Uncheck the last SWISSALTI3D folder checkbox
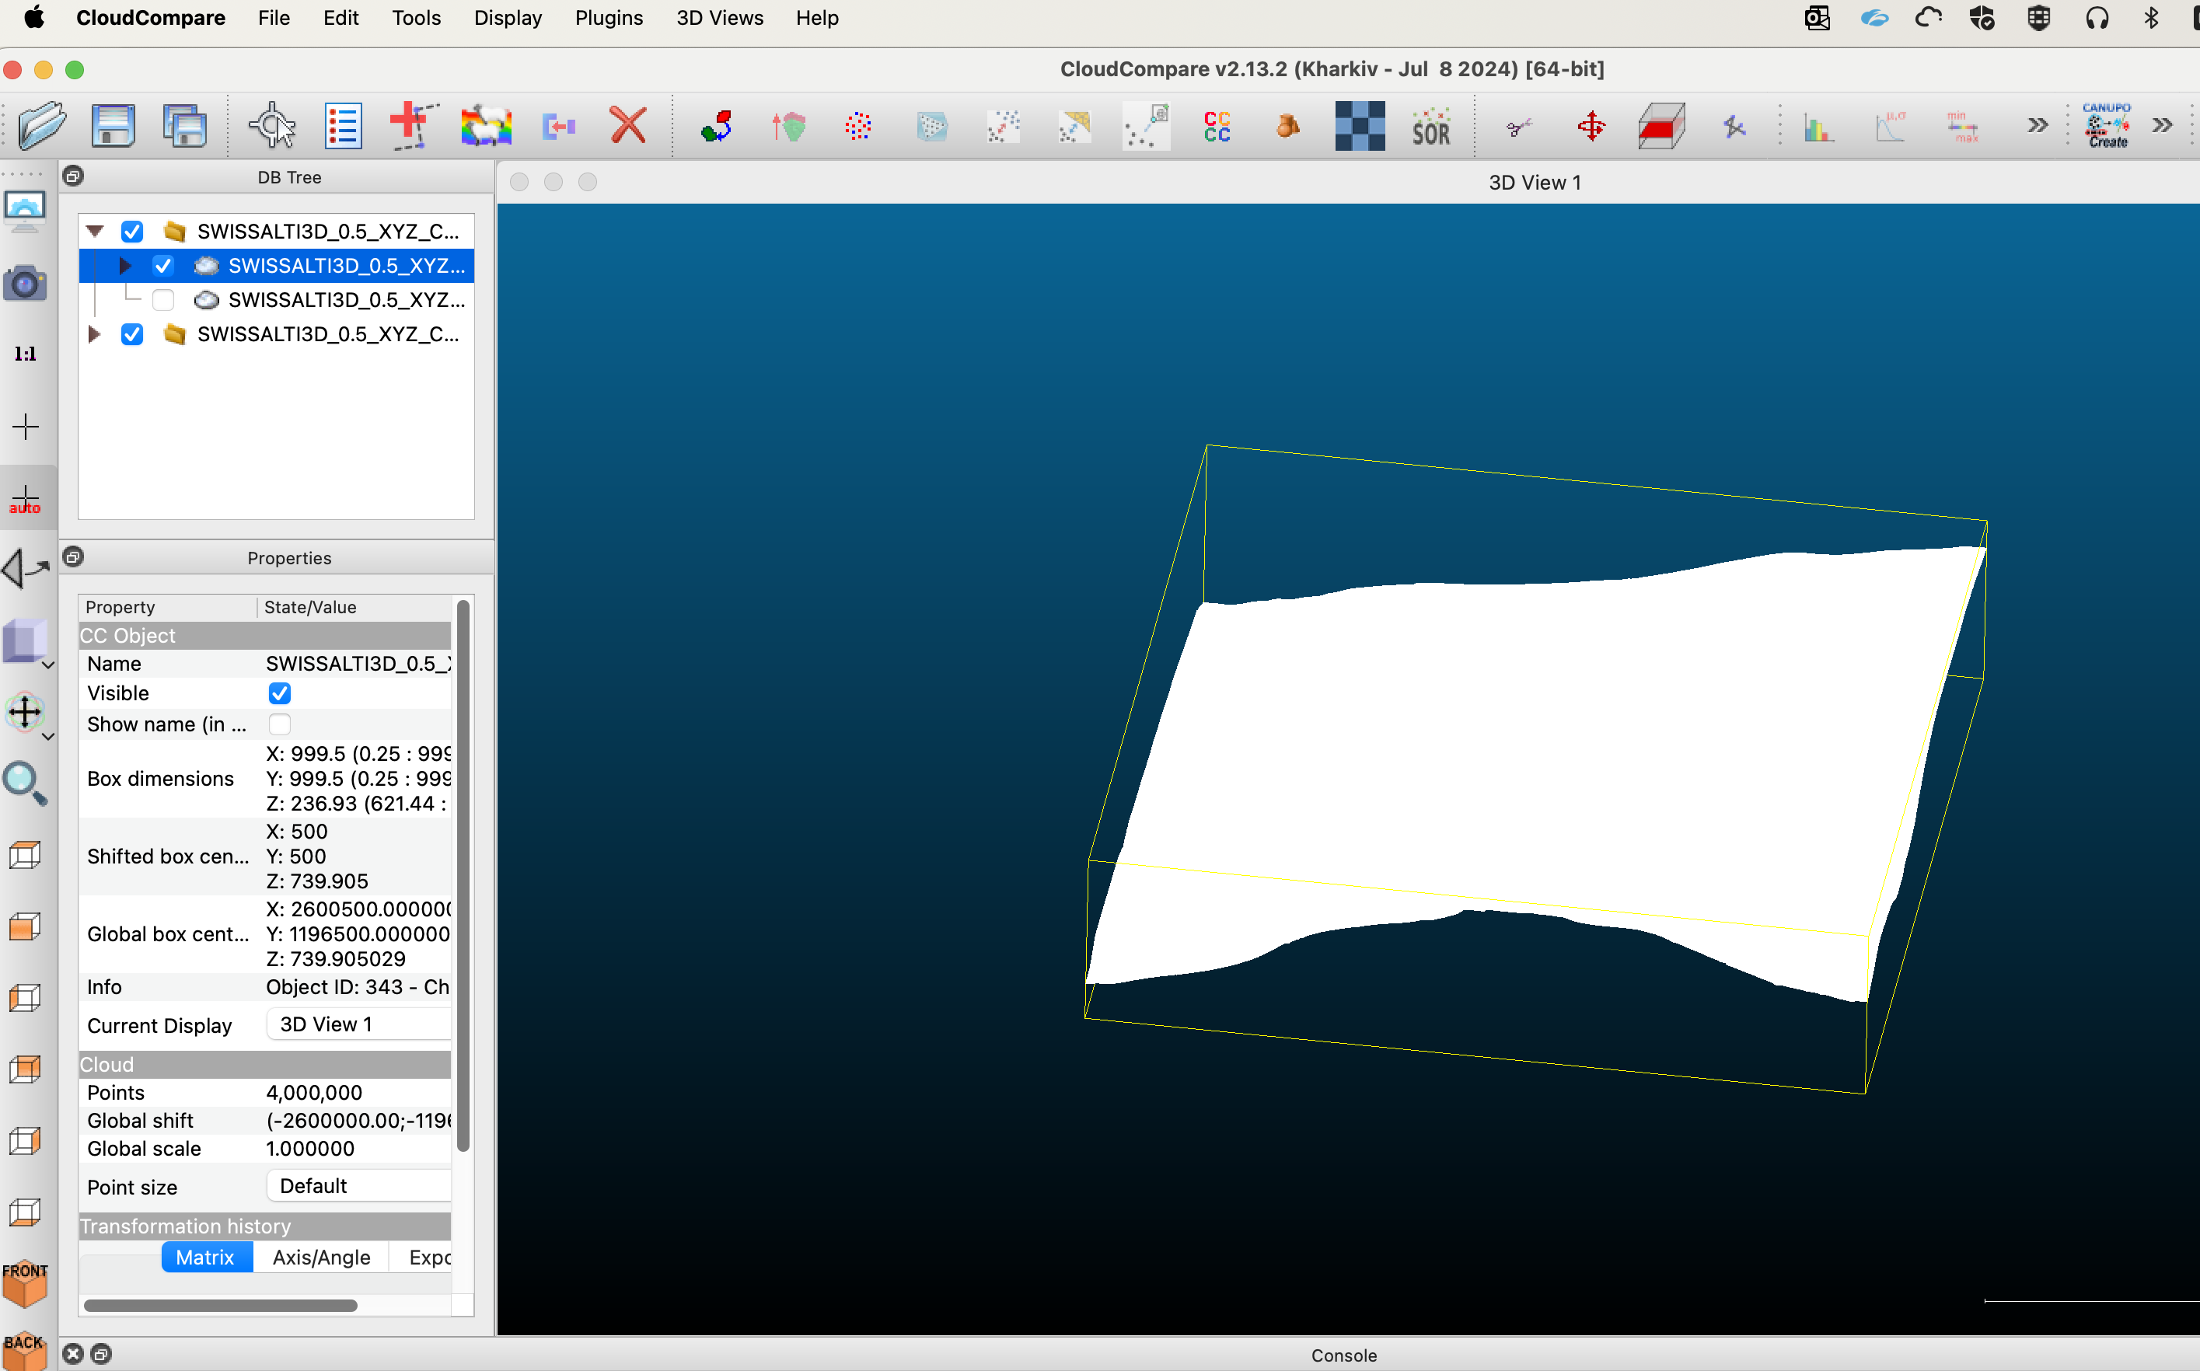The height and width of the screenshot is (1371, 2200). (132, 334)
